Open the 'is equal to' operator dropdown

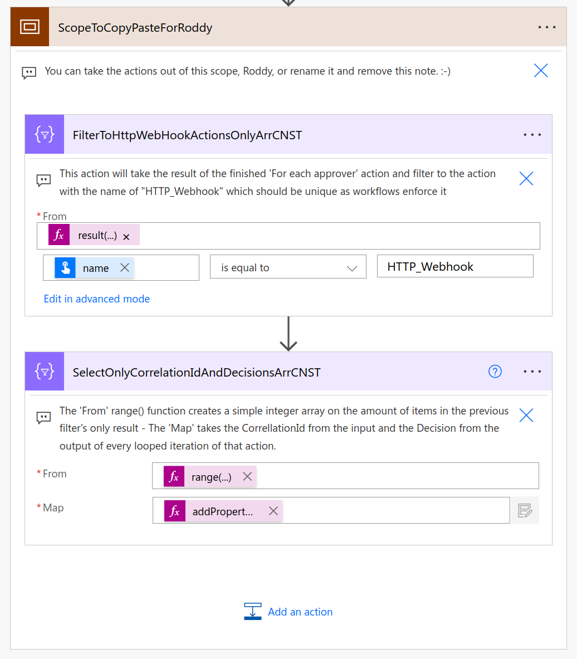tap(351, 266)
